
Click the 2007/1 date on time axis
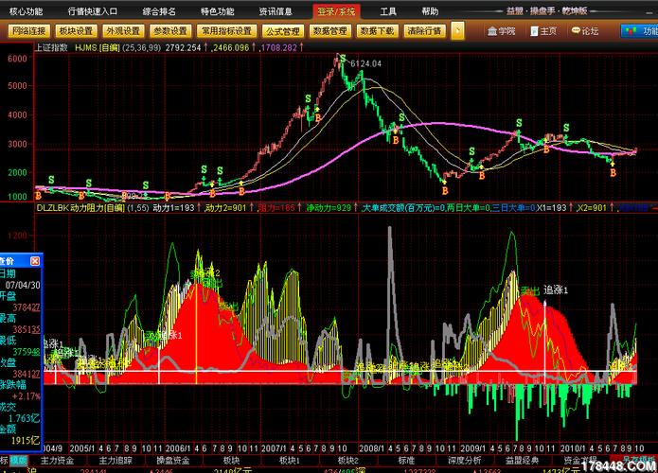pyautogui.click(x=274, y=447)
